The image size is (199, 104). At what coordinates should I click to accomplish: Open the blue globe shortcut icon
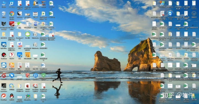coord(35,24)
